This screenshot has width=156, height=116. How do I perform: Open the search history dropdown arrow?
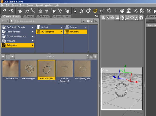point(84,21)
